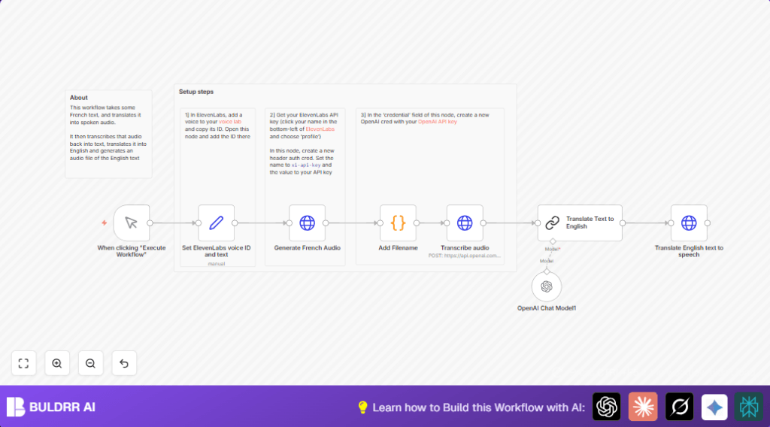Viewport: 770px width, 427px height.
Task: Zoom in on the workflow canvas
Action: click(57, 363)
